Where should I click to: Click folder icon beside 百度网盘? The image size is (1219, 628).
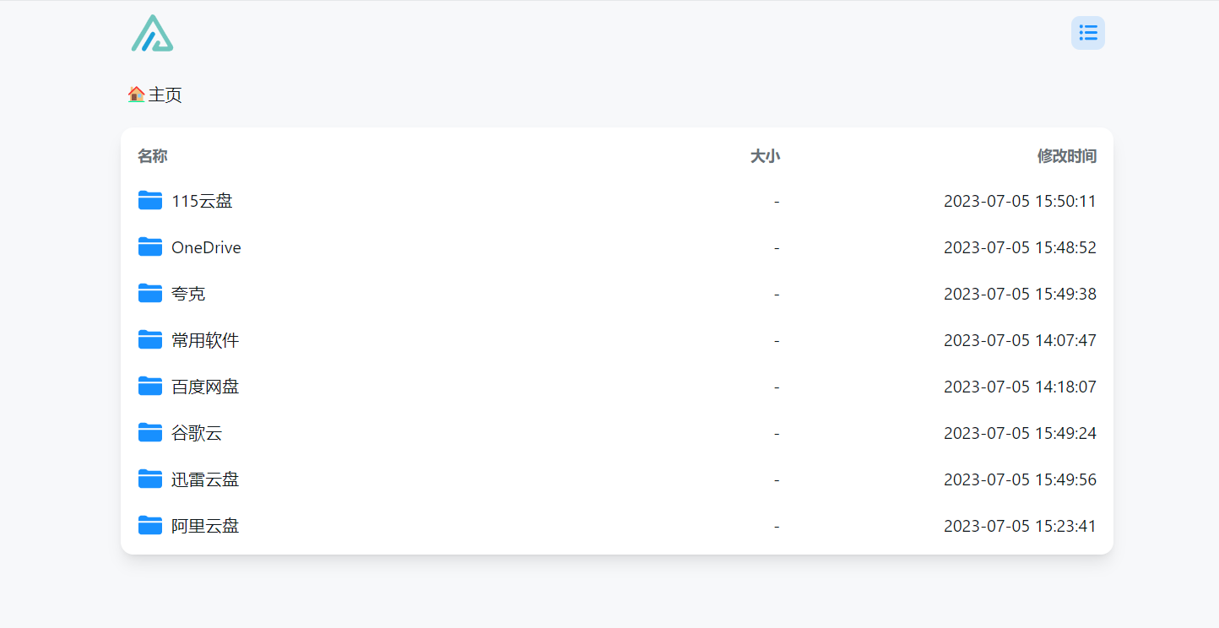(150, 387)
